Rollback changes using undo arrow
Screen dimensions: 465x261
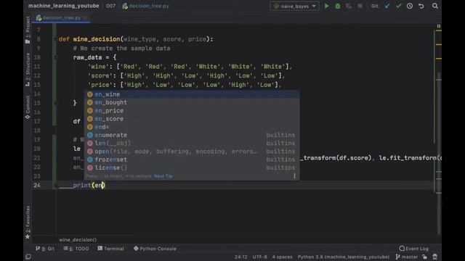(421, 6)
